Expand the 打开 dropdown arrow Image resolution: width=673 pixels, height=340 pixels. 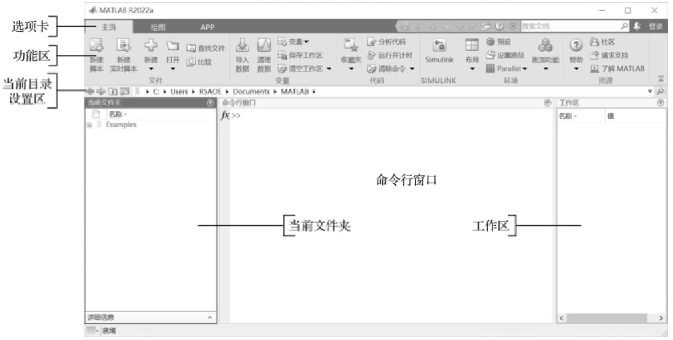click(173, 68)
